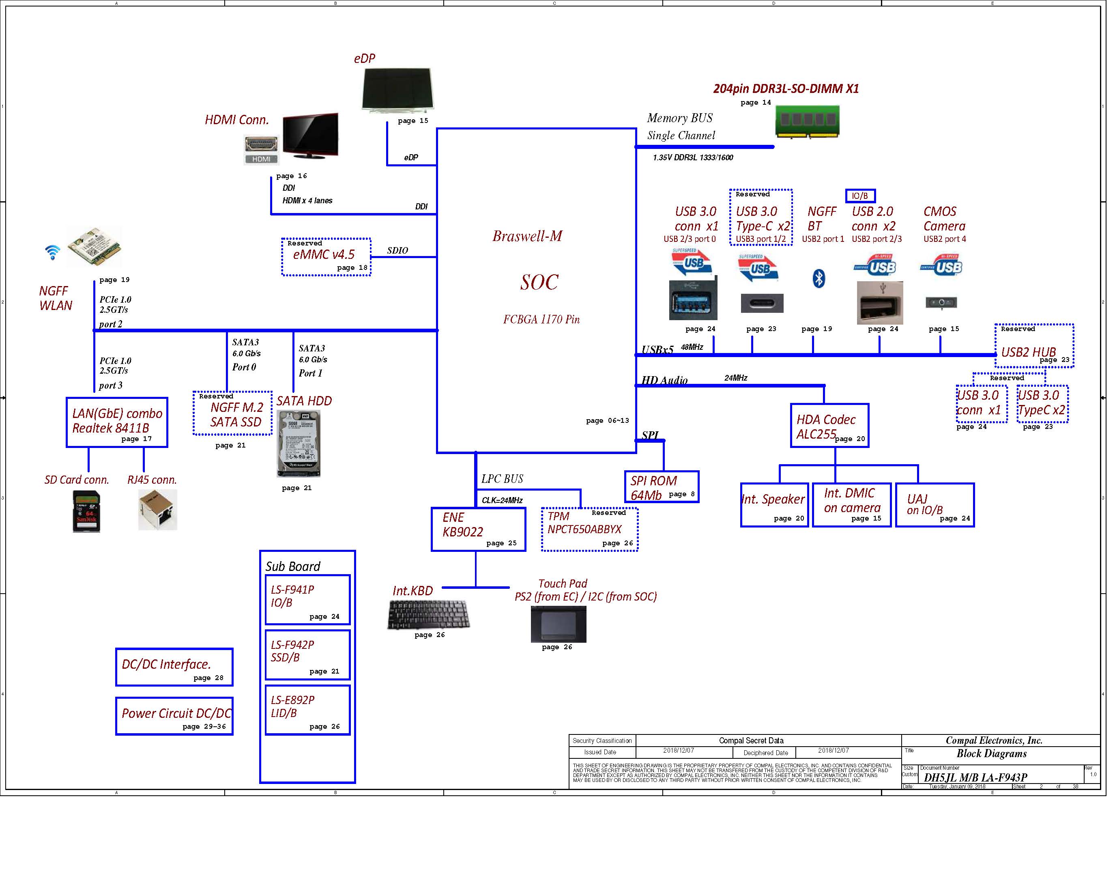1115x872 pixels.
Task: Select the ENE KB9022 block
Action: [478, 529]
